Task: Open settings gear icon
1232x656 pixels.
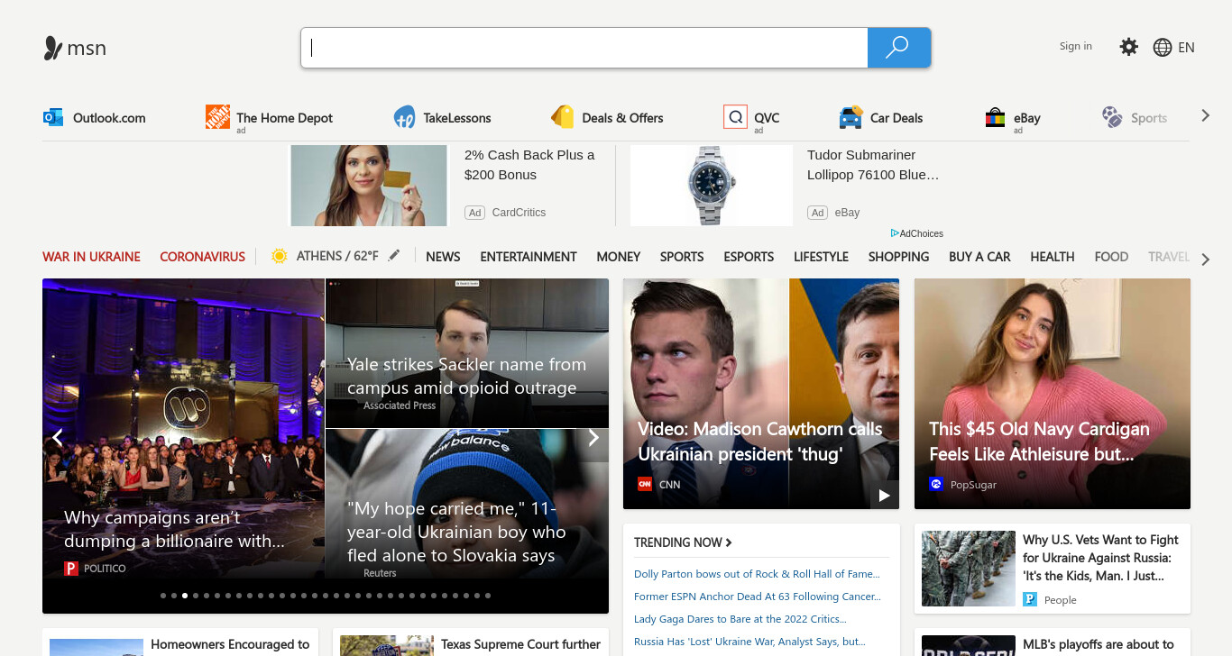Action: pos(1128,47)
